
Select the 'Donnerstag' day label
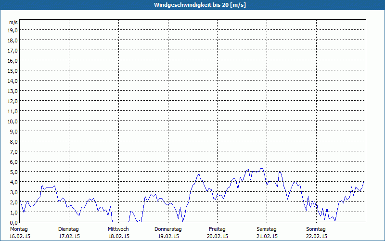coord(168,229)
